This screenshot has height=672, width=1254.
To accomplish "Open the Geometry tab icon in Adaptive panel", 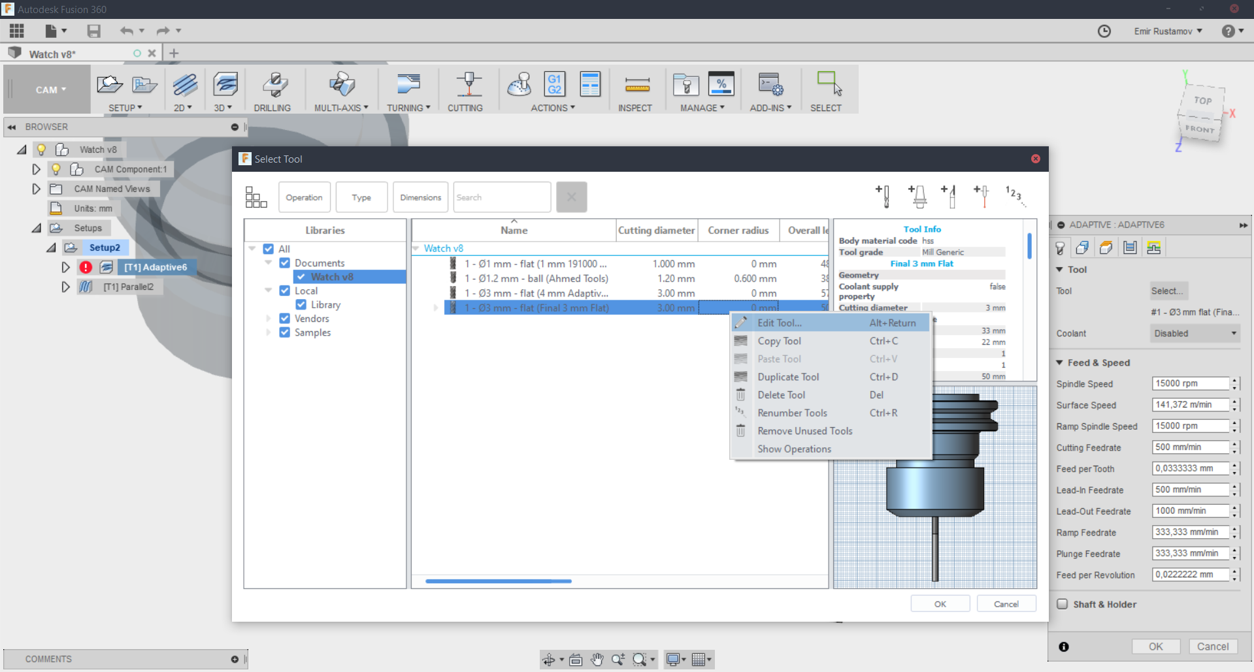I will pos(1083,248).
